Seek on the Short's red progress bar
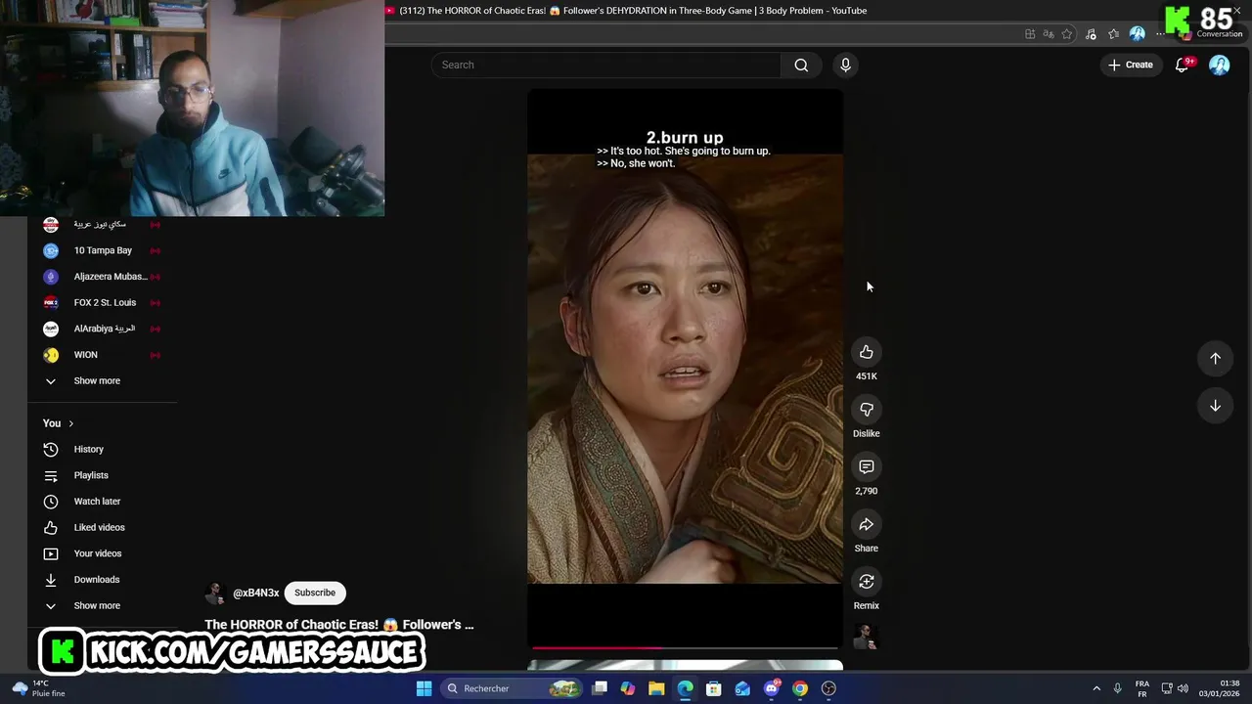The image size is (1252, 704). [x=685, y=647]
